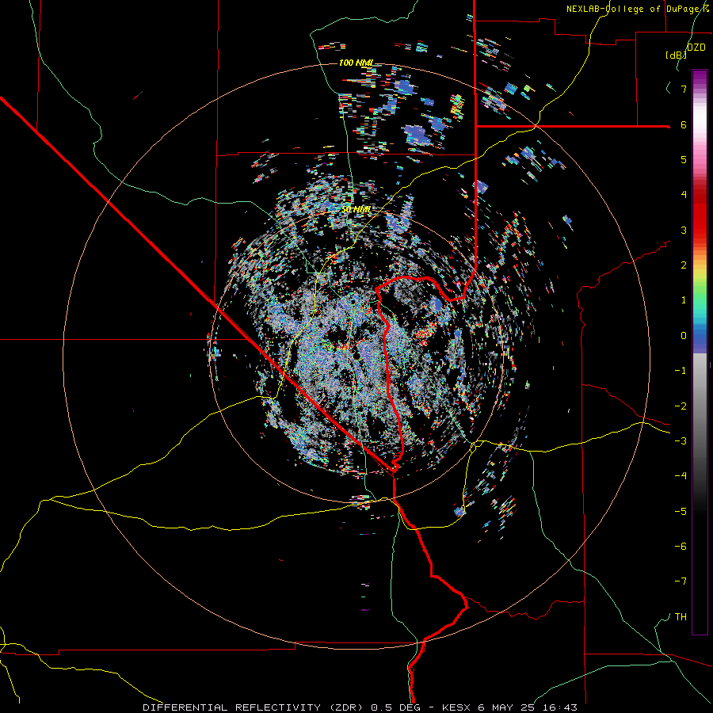The image size is (713, 713).
Task: Click the 1 value on color scale
Action: [684, 300]
